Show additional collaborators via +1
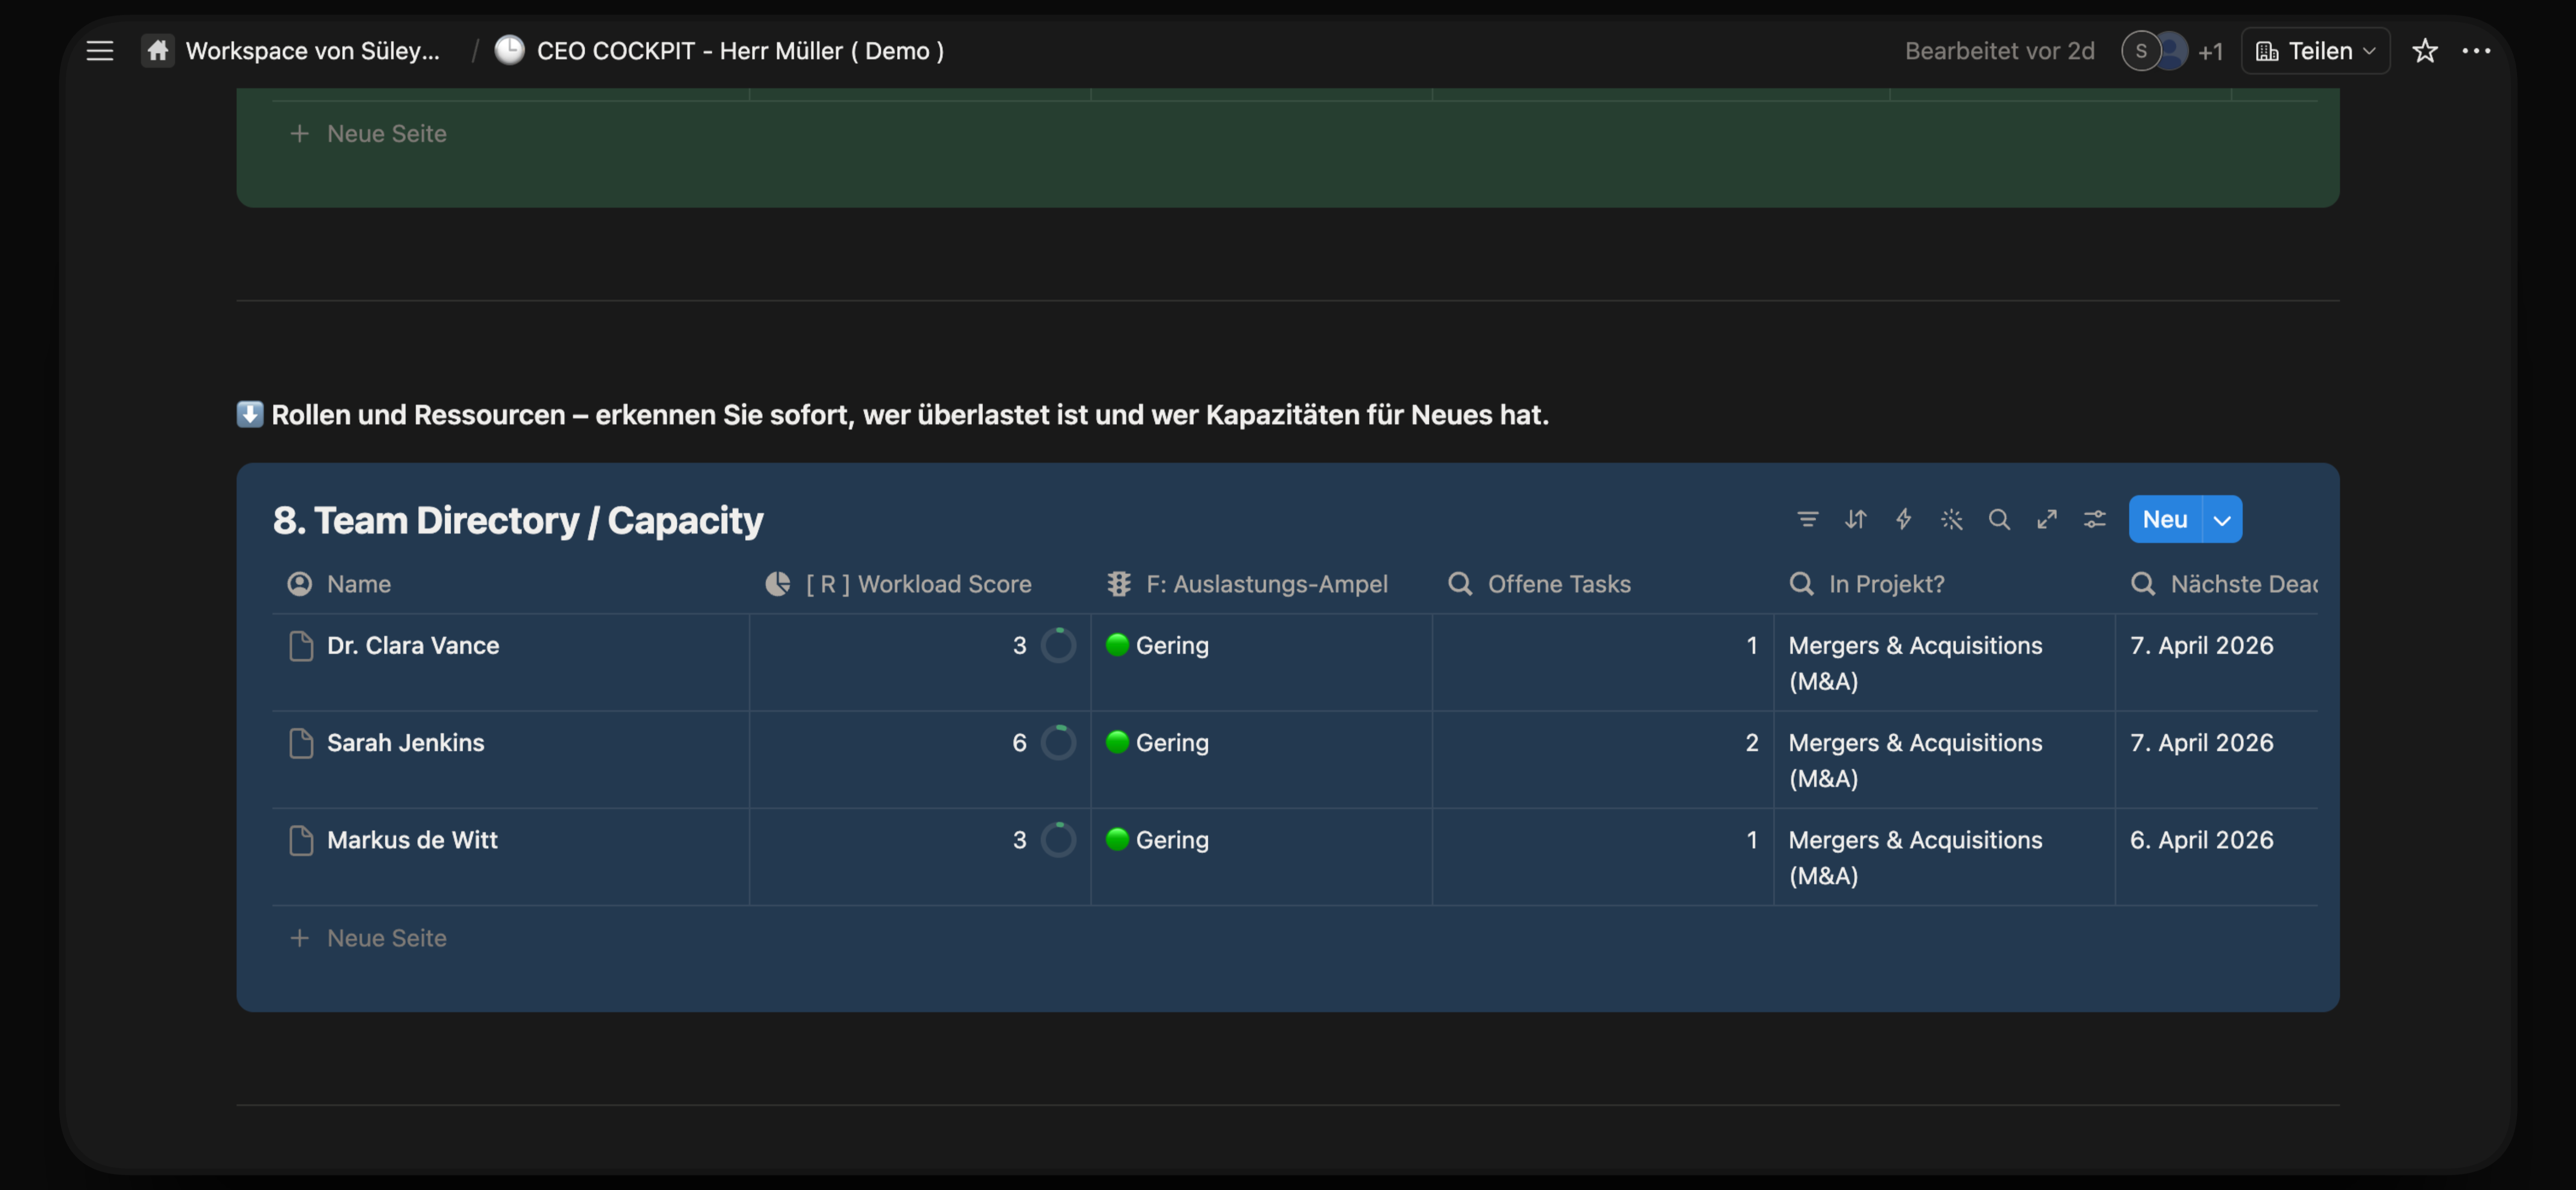The width and height of the screenshot is (2576, 1190). click(2210, 52)
